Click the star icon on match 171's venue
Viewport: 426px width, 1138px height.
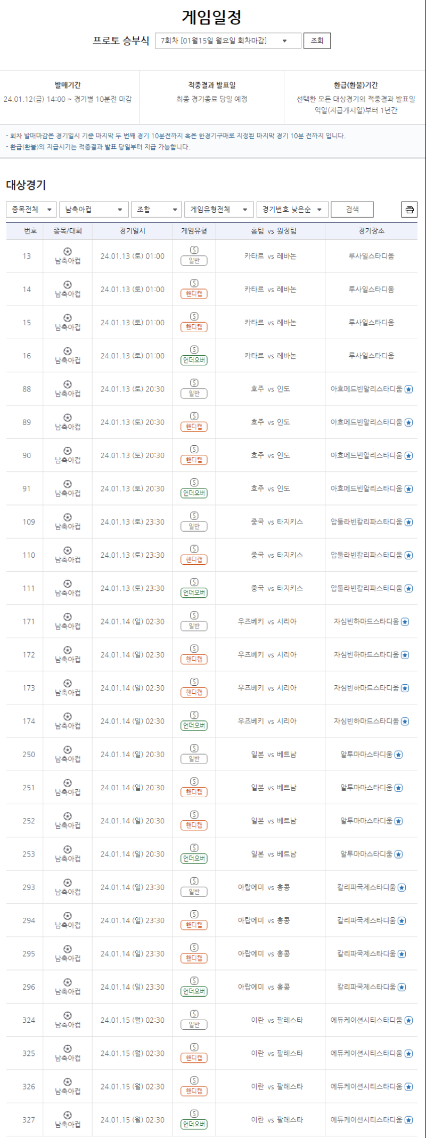(405, 622)
